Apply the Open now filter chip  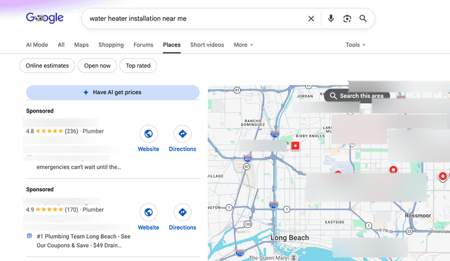point(97,66)
